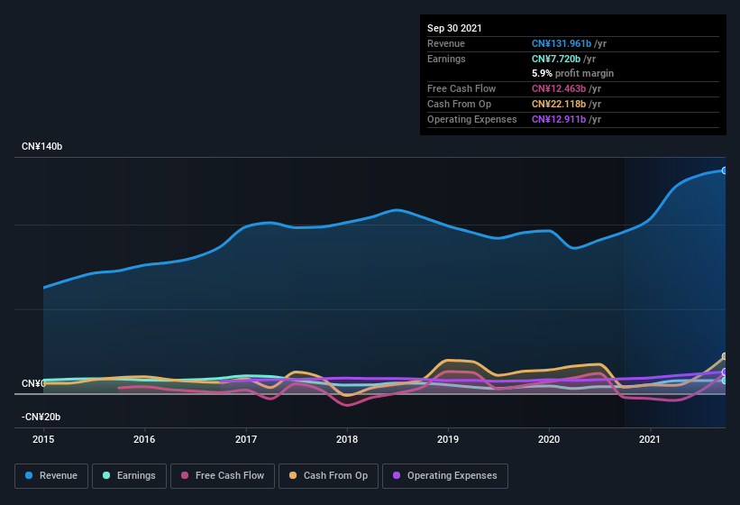Screen dimensions: 740x505
Task: Click the Revenue label in tooltip
Action: click(x=446, y=43)
